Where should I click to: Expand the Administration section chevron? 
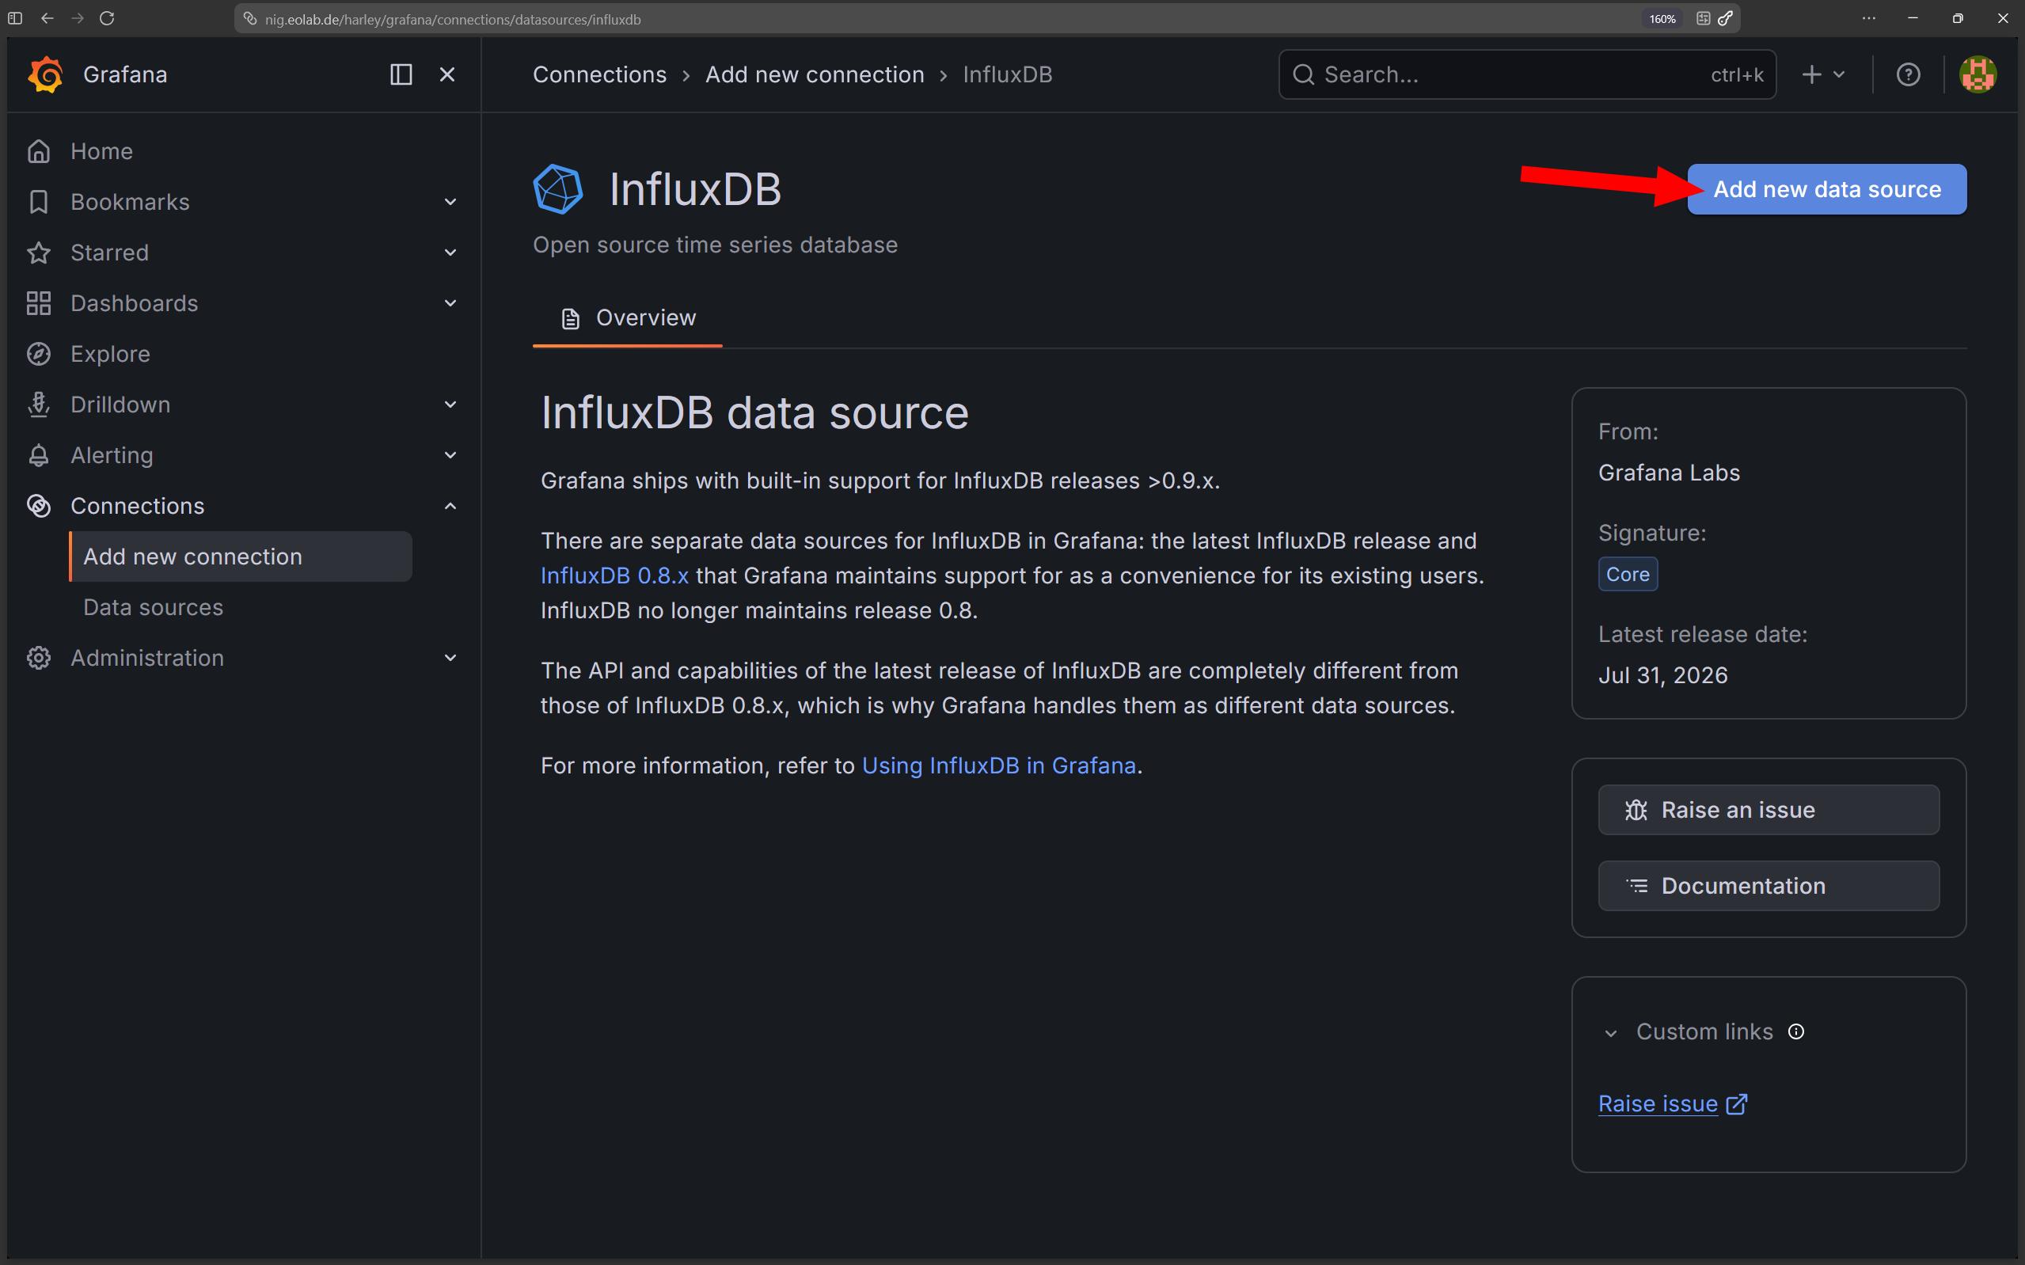(450, 658)
